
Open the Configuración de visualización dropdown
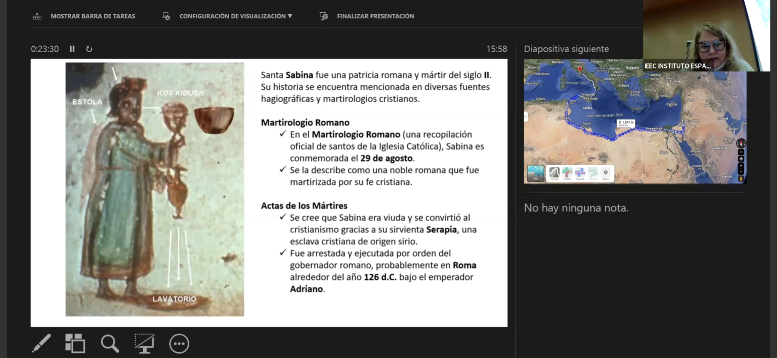(x=236, y=16)
